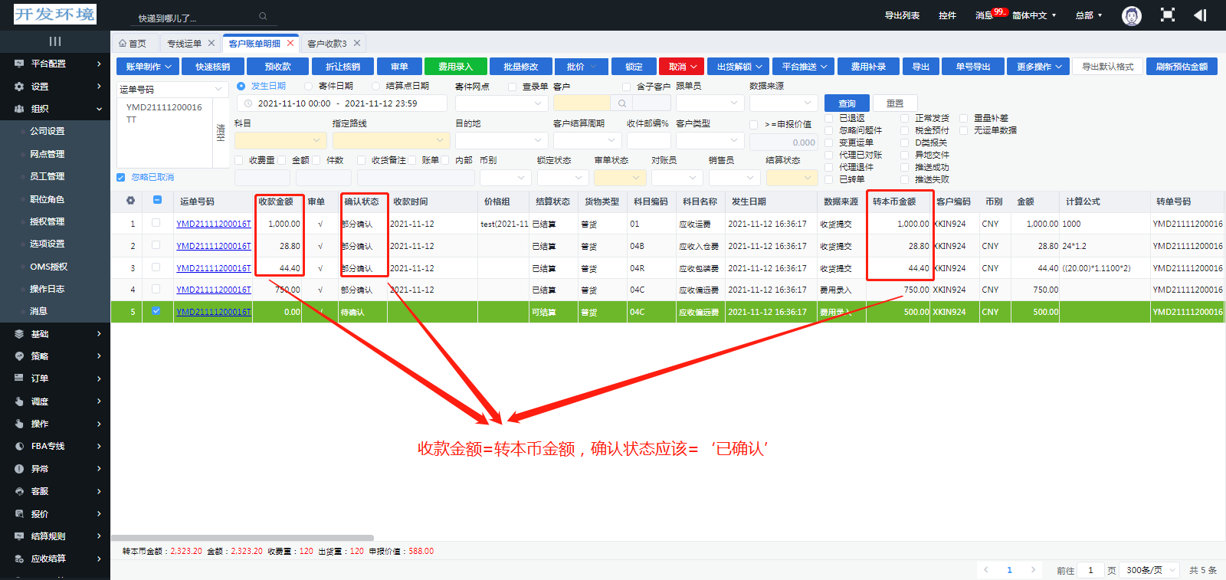The image size is (1226, 580).
Task: Open the 平台推送 dropdown button
Action: pos(803,67)
